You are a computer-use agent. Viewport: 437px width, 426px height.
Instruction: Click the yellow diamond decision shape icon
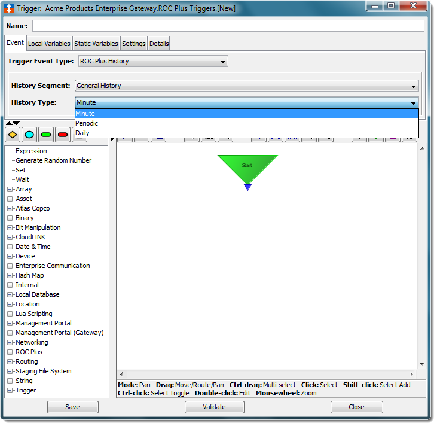tap(13, 135)
